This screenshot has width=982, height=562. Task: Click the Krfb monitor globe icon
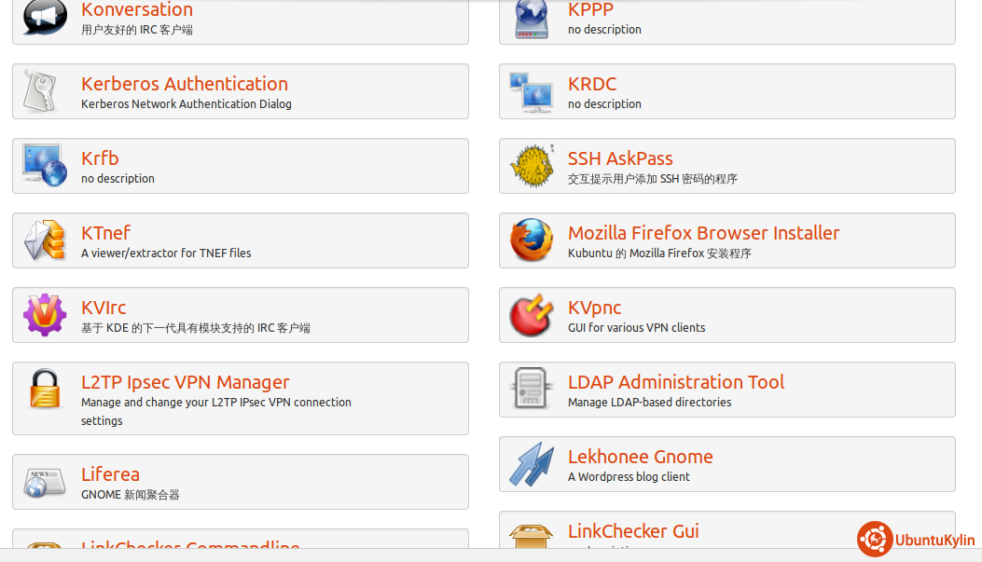tap(45, 166)
